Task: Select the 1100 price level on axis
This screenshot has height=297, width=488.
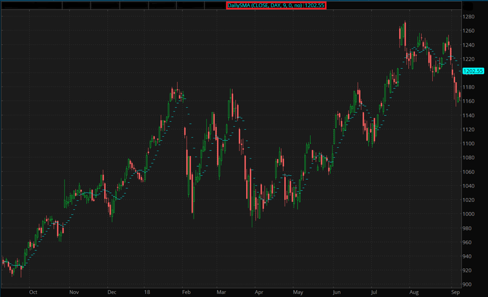Action: click(468, 143)
